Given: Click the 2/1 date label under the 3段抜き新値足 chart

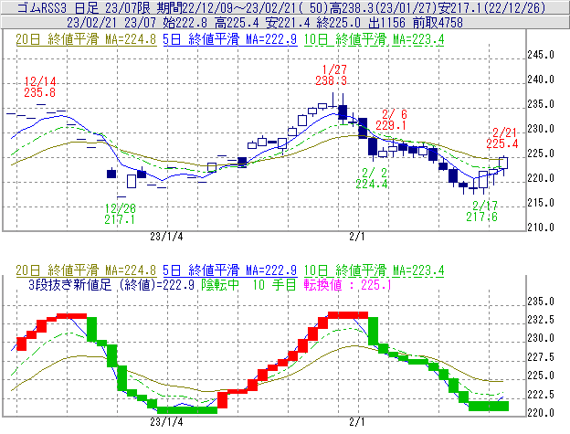Looking at the screenshot, I should pyautogui.click(x=357, y=422).
